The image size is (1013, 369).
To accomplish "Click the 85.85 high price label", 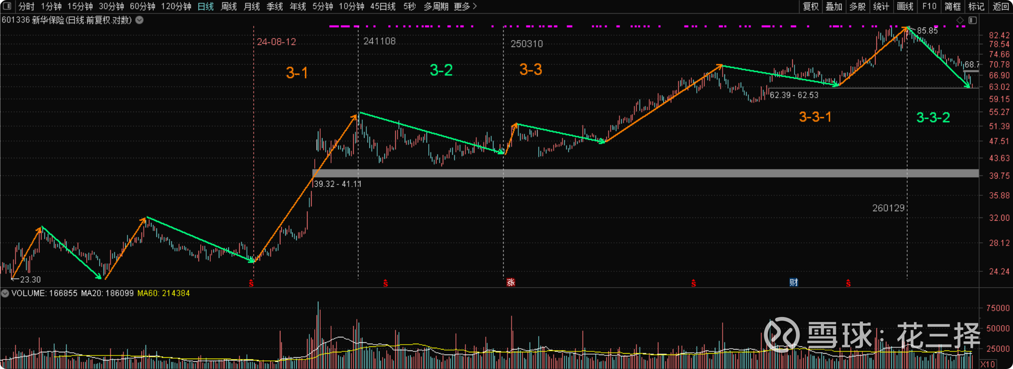I will point(927,31).
